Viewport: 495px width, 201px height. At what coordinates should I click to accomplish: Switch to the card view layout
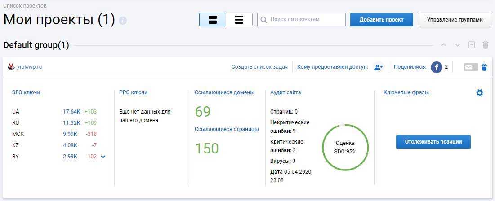click(213, 20)
